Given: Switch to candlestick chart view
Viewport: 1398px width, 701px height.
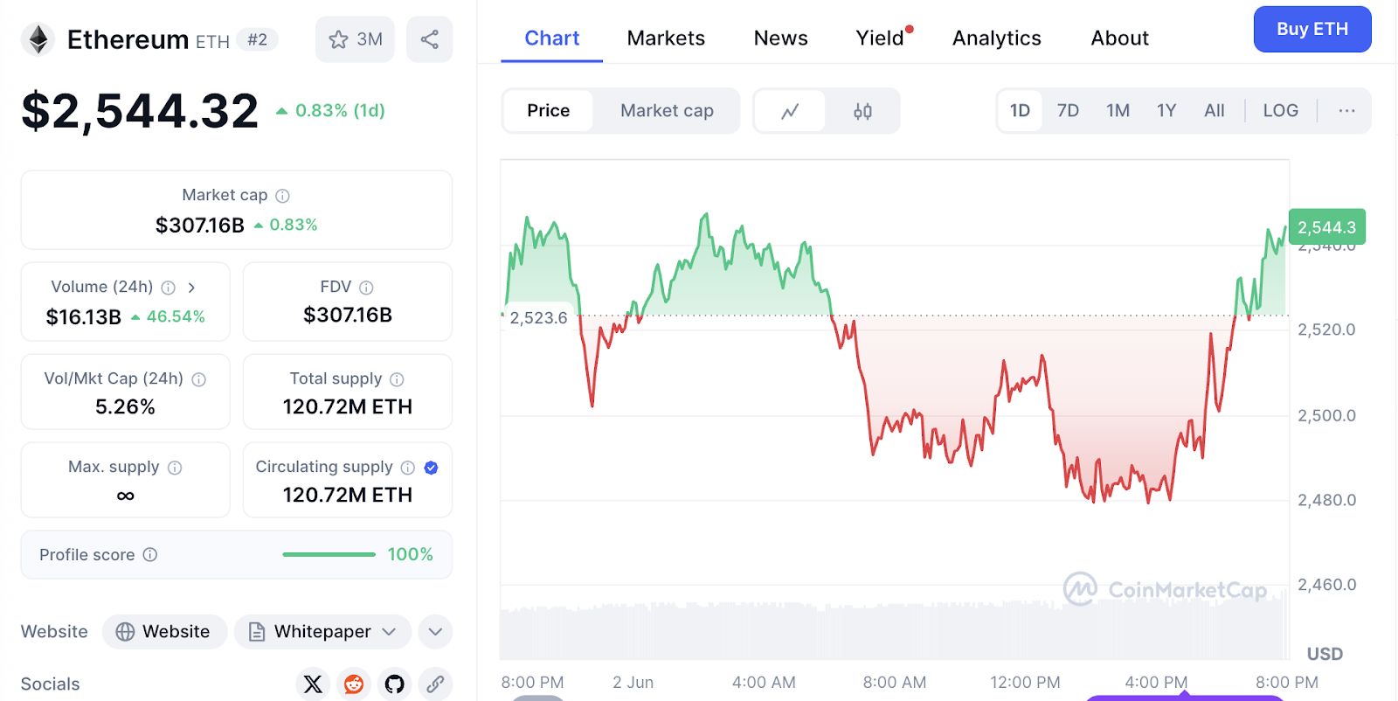Looking at the screenshot, I should [x=862, y=111].
